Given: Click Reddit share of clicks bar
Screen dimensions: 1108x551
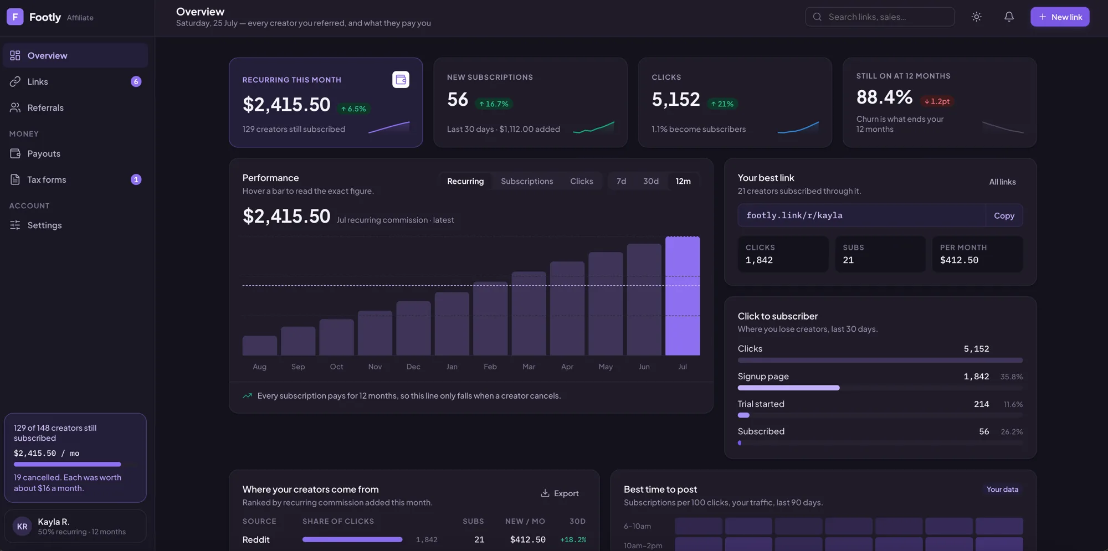Looking at the screenshot, I should pyautogui.click(x=352, y=539).
